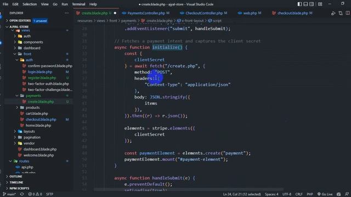Open cart.blade.php file
The height and width of the screenshot is (197, 351).
37,113
